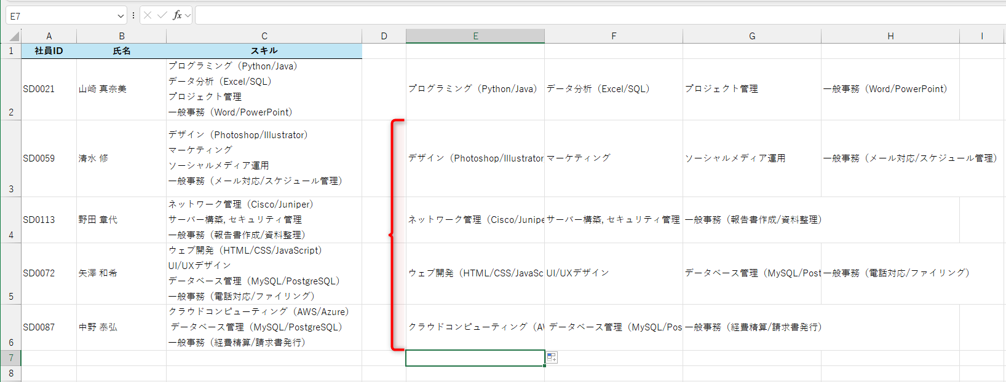The image size is (1006, 382).
Task: Open the Paste Options button near E7
Action: 552,357
